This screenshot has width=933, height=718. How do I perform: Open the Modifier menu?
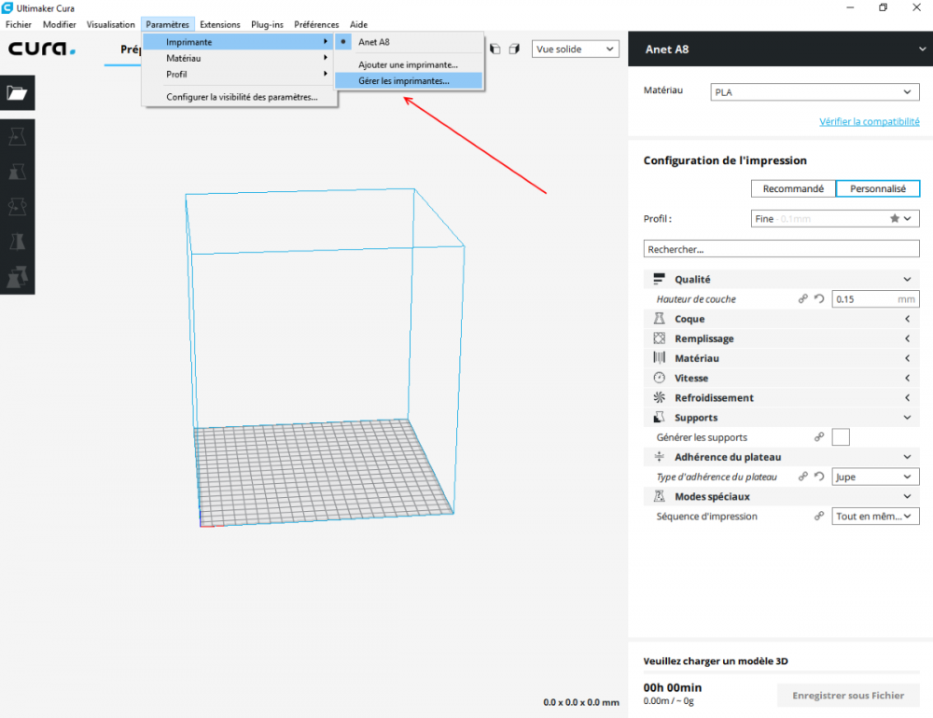coord(60,24)
